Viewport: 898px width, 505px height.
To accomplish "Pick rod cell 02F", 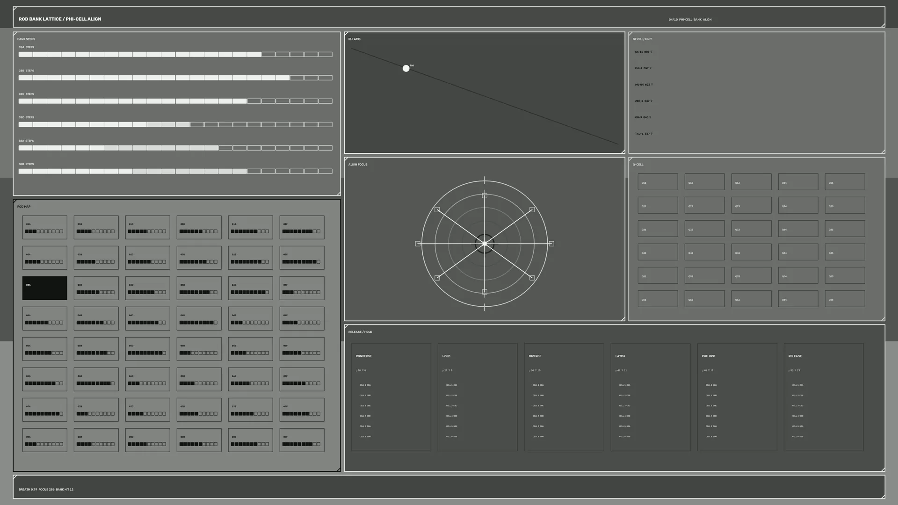I will tap(302, 258).
